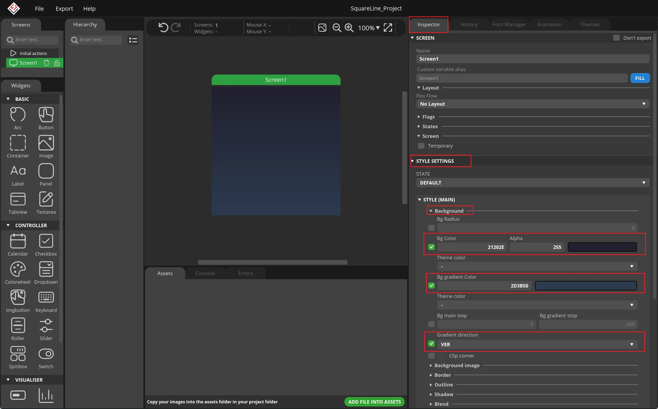This screenshot has height=409, width=658.
Task: Click the SquareLine Studio logo
Action: [x=13, y=8]
